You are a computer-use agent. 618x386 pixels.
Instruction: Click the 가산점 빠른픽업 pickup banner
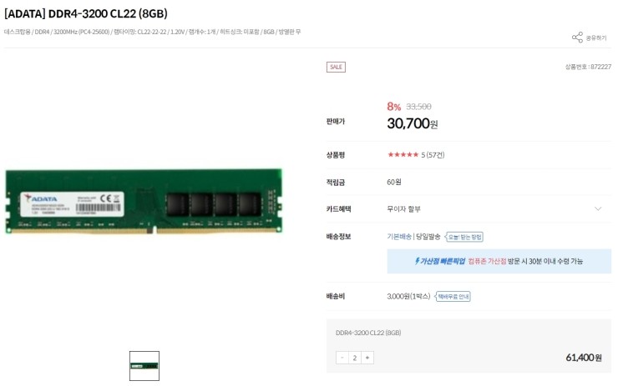(499, 261)
